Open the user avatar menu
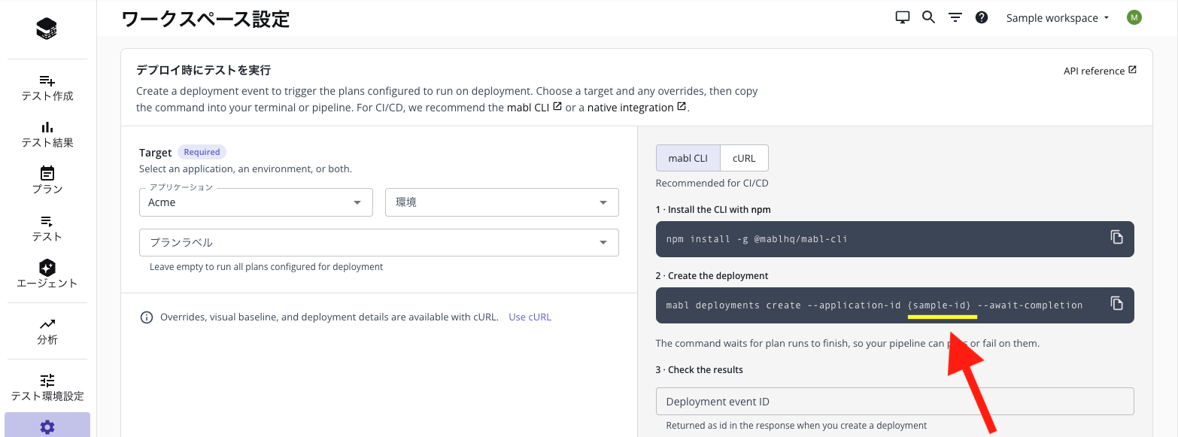 [x=1134, y=17]
